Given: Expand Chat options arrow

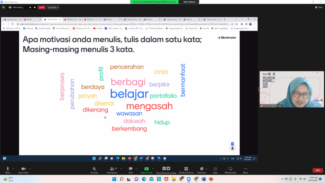Looking at the screenshot, I should (136, 169).
